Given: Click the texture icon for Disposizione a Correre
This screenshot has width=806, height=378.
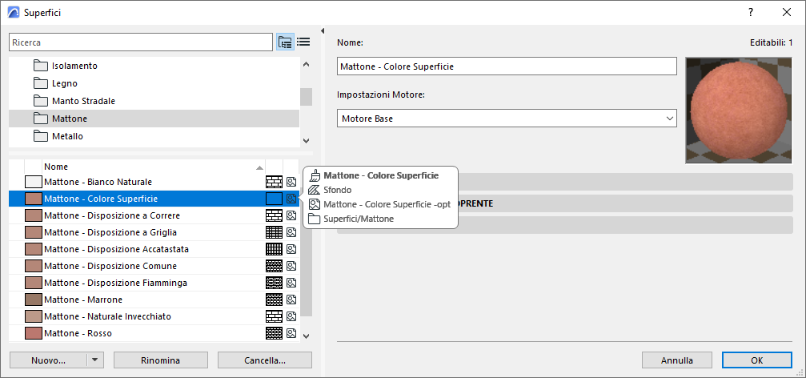Looking at the screenshot, I should [x=291, y=215].
